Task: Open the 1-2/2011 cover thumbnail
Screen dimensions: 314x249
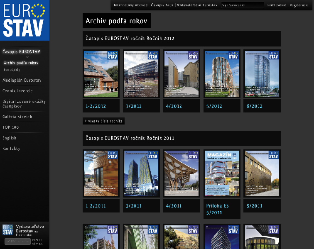Action: pos(101,173)
